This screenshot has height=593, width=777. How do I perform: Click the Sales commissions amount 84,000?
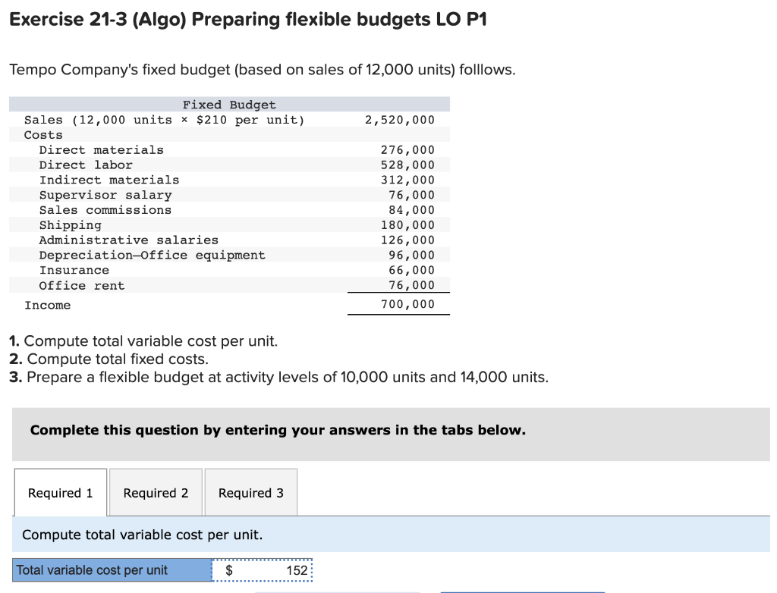(414, 210)
